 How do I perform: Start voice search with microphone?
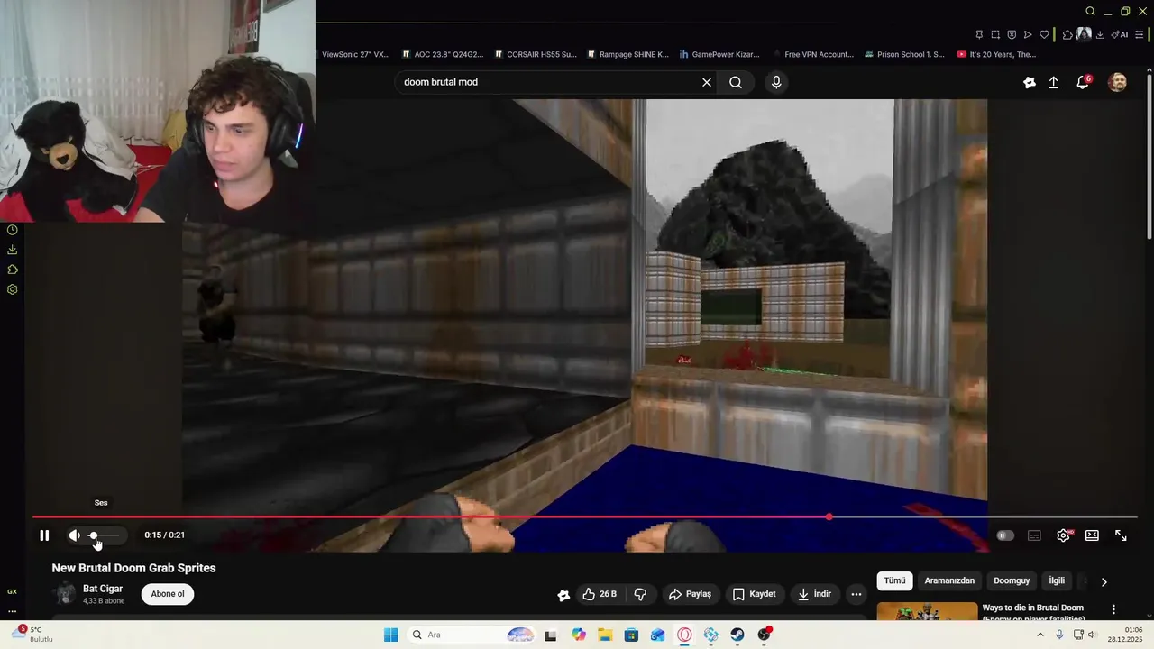click(776, 82)
